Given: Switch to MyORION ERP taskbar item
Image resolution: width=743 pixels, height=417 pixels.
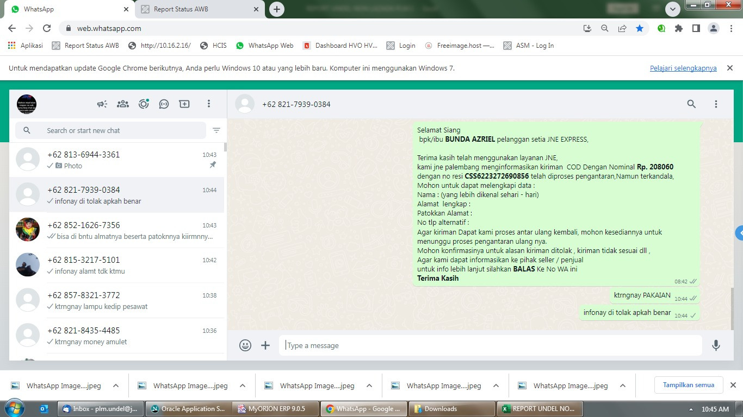Looking at the screenshot, I should 275,409.
